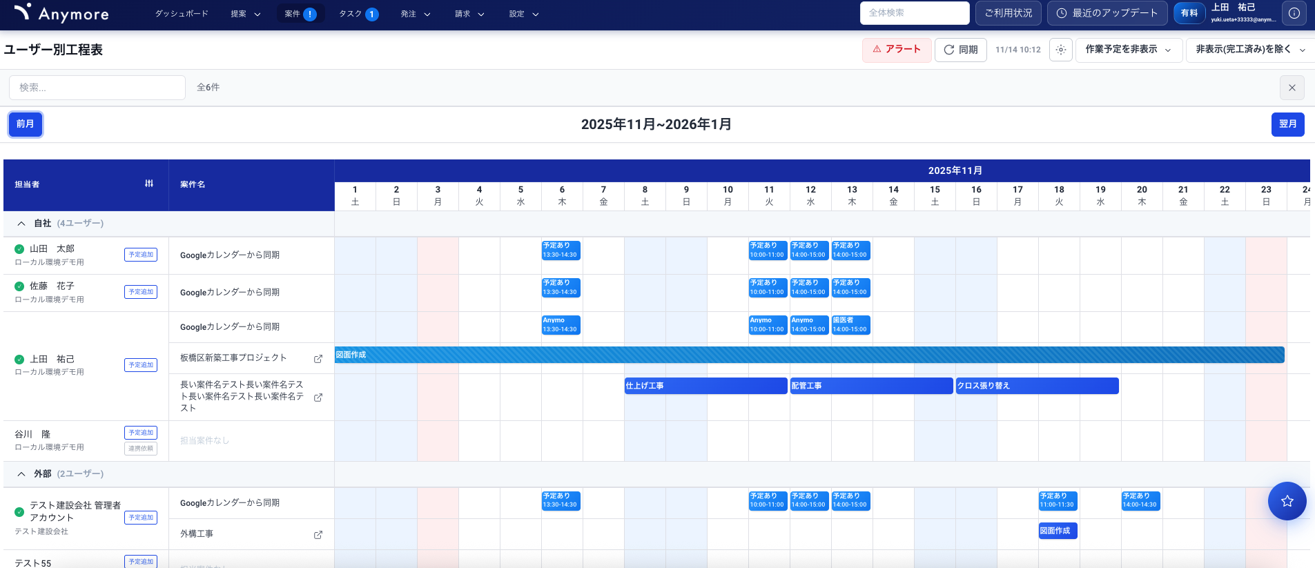The width and height of the screenshot is (1315, 568).
Task: Open the タスク tab
Action: pyautogui.click(x=358, y=14)
